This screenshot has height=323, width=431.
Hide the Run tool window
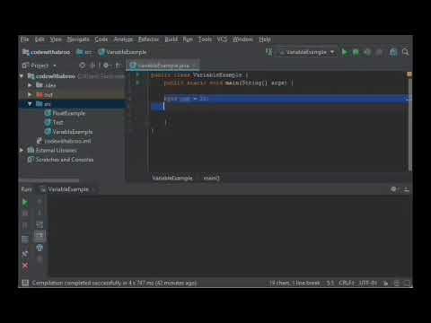coord(406,189)
